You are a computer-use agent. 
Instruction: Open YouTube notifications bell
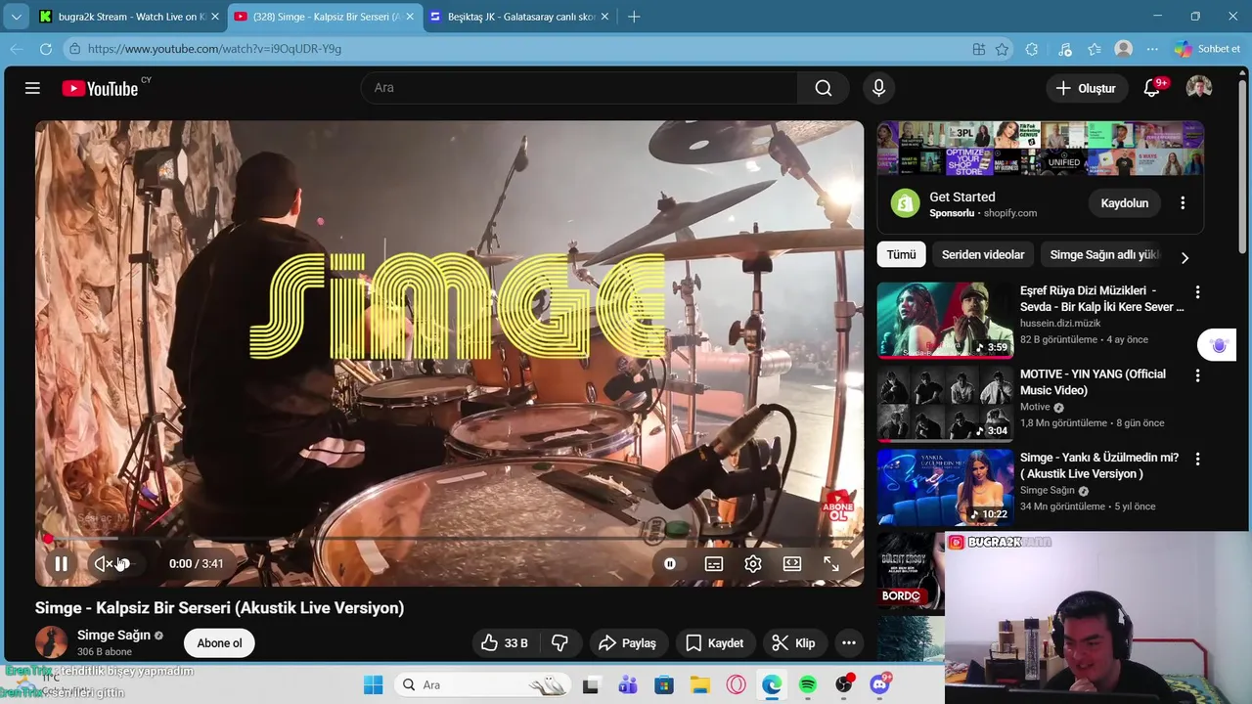(x=1152, y=88)
